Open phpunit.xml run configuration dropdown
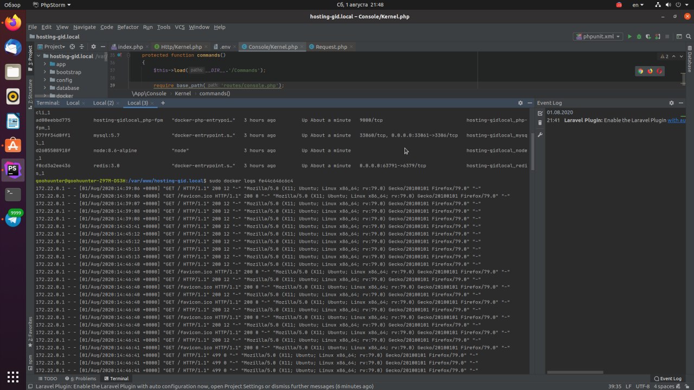This screenshot has height=390, width=694. point(597,36)
